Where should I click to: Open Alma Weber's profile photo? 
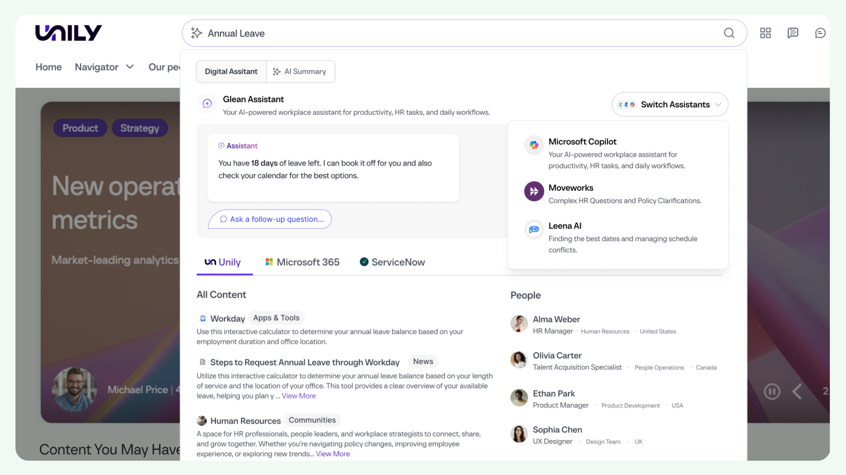(x=519, y=324)
